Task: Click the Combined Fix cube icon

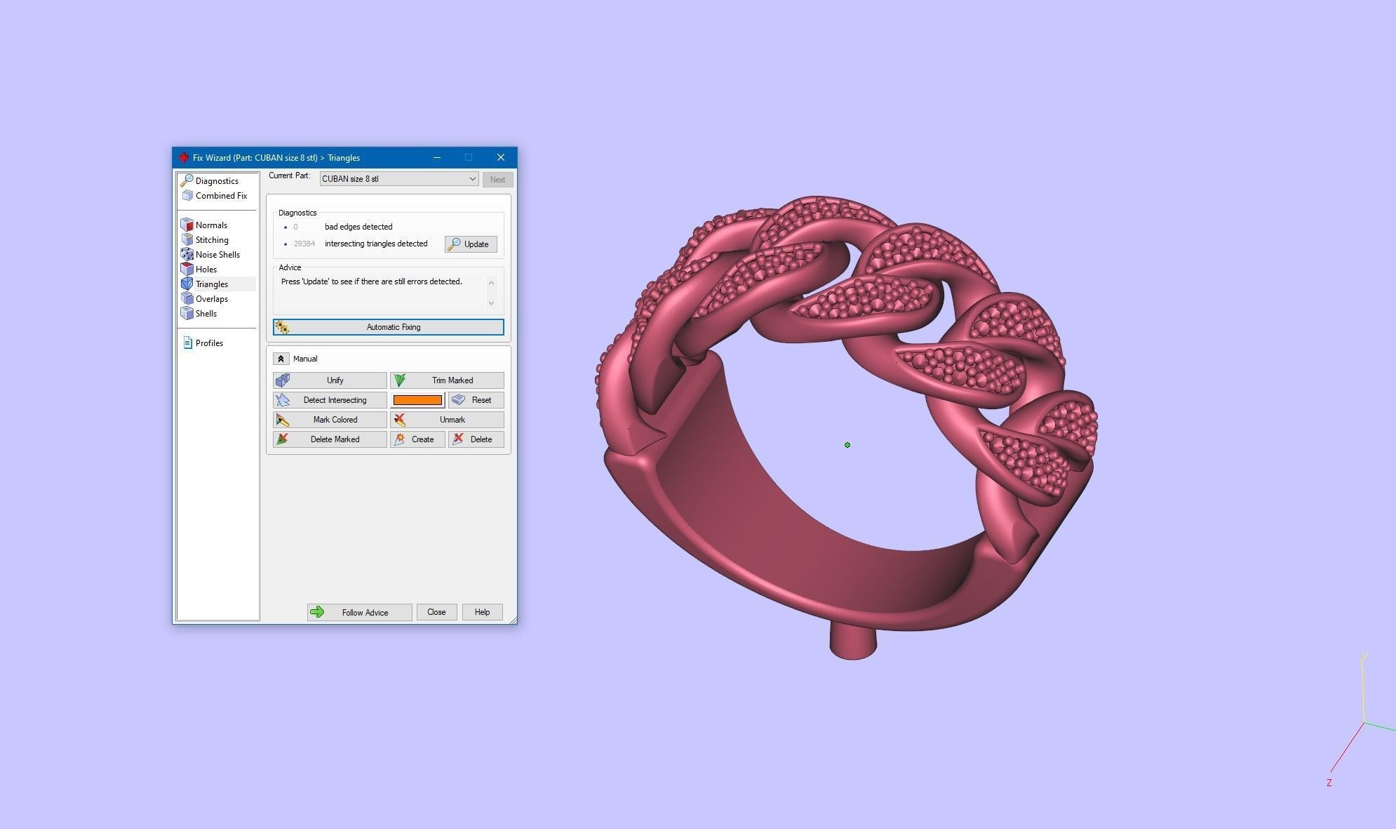Action: 187,196
